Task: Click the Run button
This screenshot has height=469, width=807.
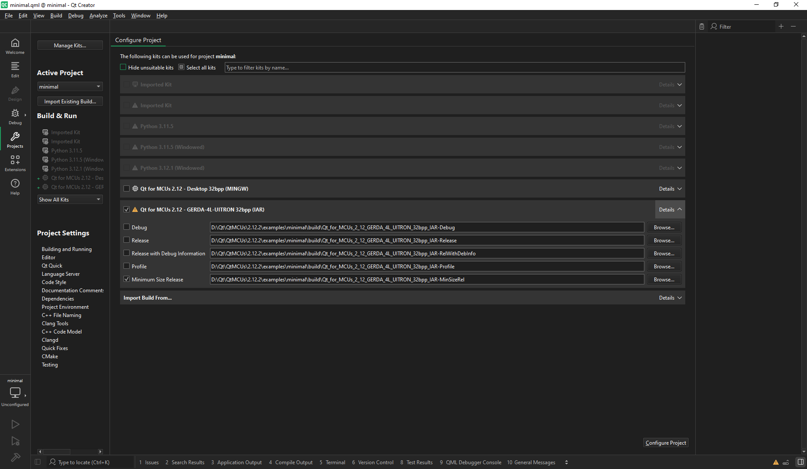Action: pyautogui.click(x=15, y=424)
